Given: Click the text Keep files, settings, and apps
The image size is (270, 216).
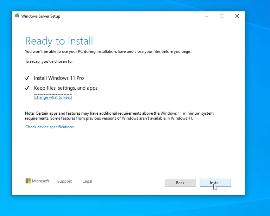Looking at the screenshot, I should [x=66, y=88].
